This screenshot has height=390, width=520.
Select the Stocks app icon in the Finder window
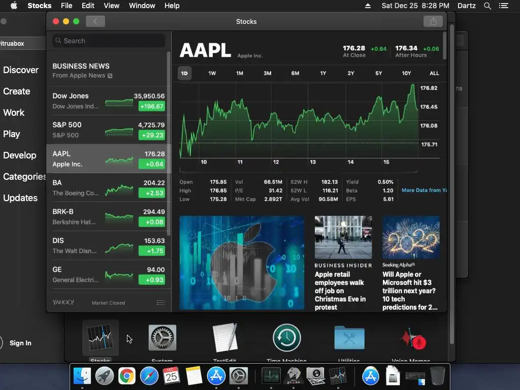(x=100, y=338)
